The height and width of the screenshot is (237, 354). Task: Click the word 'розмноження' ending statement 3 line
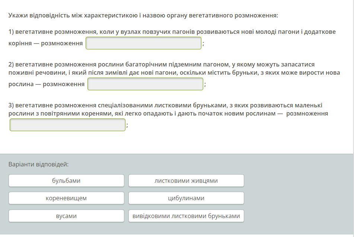pos(307,113)
